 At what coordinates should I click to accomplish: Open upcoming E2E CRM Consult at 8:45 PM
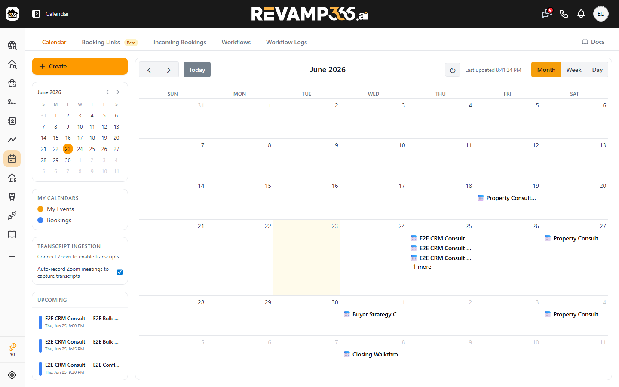(80, 345)
